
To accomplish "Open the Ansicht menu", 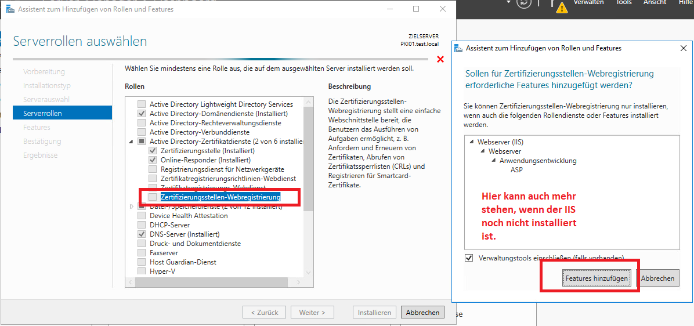I will pos(655,3).
